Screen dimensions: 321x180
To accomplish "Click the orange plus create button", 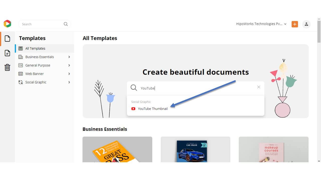I will [295, 24].
